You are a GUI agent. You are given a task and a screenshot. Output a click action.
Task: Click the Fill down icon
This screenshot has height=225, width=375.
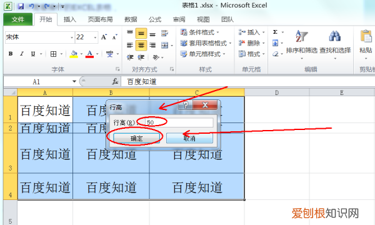click(275, 43)
